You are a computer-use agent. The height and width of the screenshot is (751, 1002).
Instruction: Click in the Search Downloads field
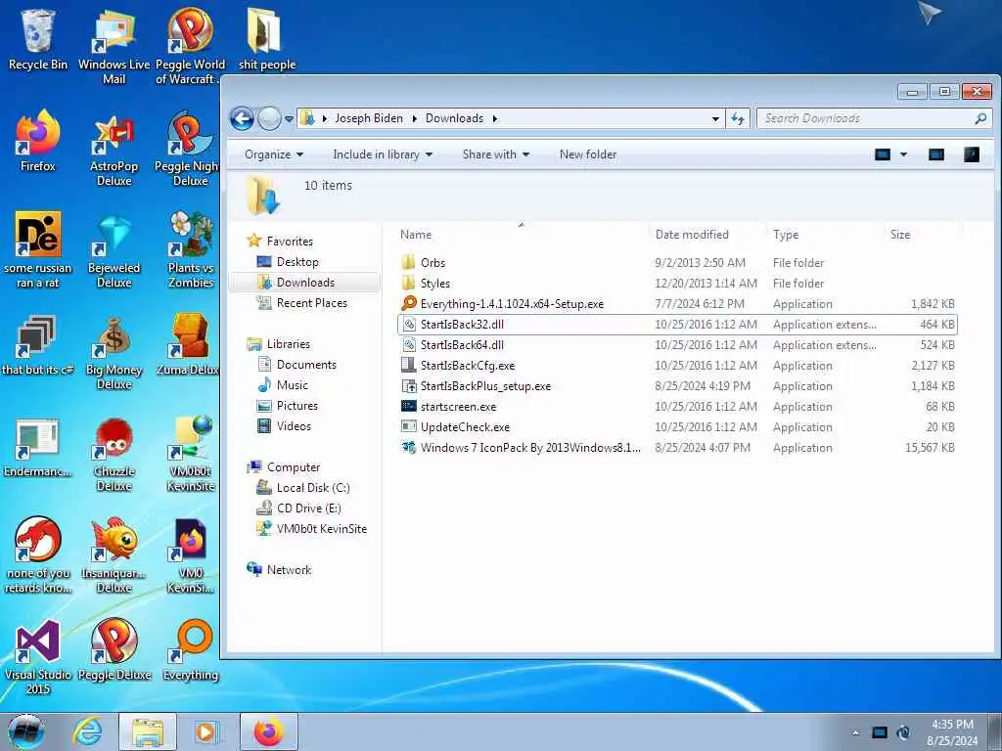click(867, 118)
